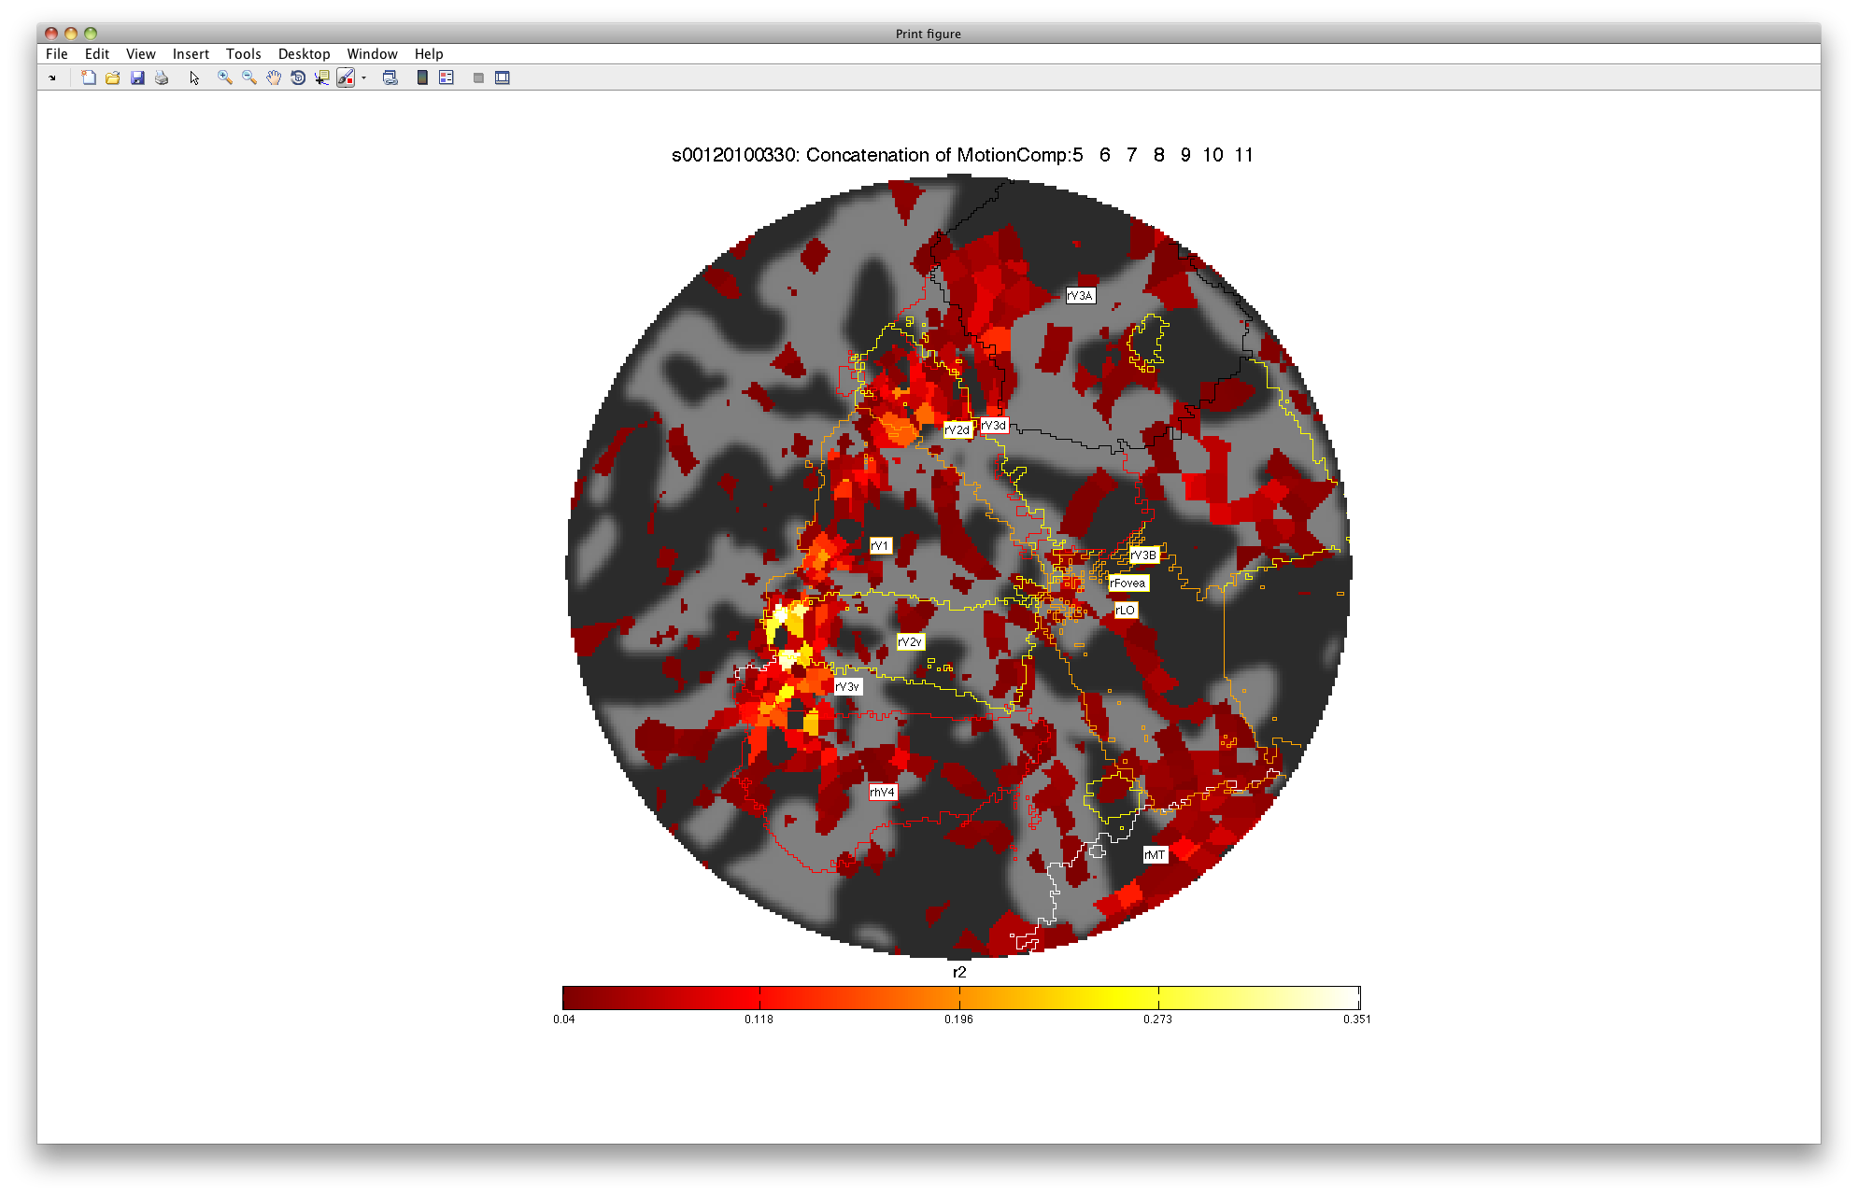Viewport: 1858px width, 1195px height.
Task: Toggle the Insert Legend button
Action: (447, 77)
